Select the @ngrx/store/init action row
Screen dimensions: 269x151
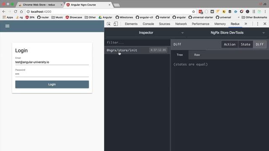coord(137,50)
